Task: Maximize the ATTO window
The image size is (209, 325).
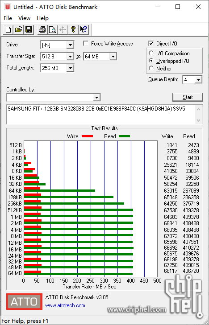Action: coord(178,7)
